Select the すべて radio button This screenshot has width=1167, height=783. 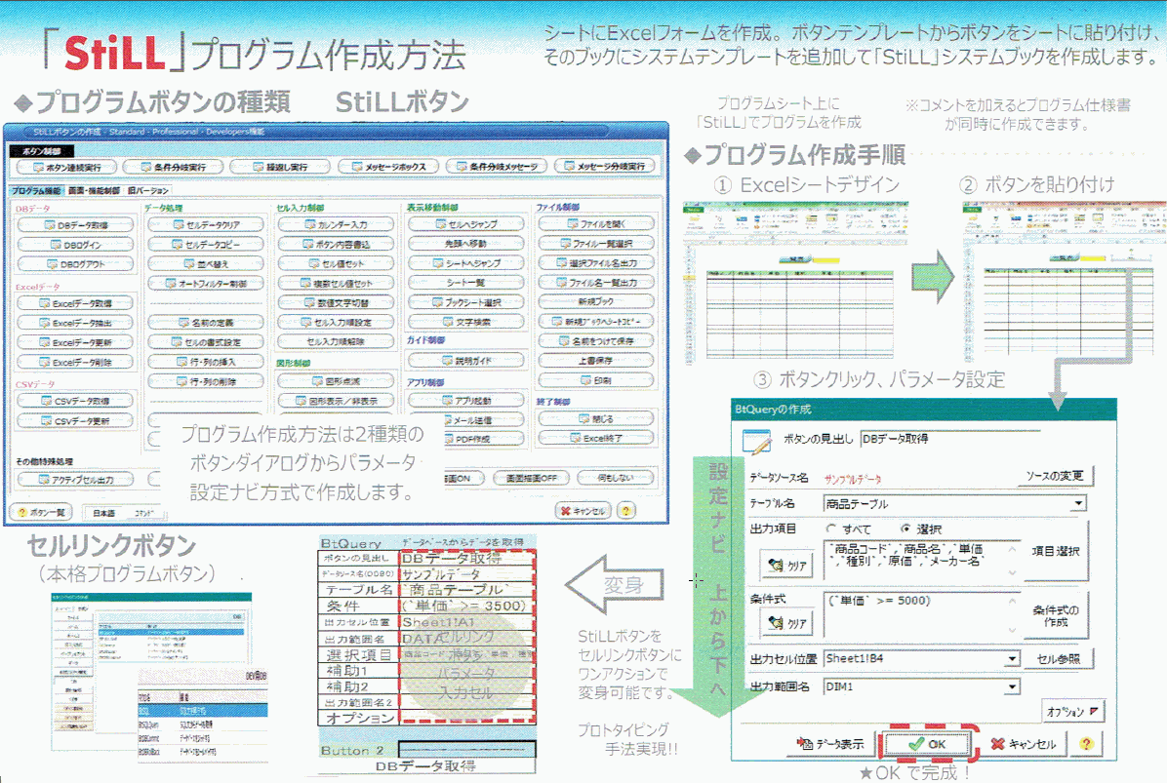tap(832, 529)
